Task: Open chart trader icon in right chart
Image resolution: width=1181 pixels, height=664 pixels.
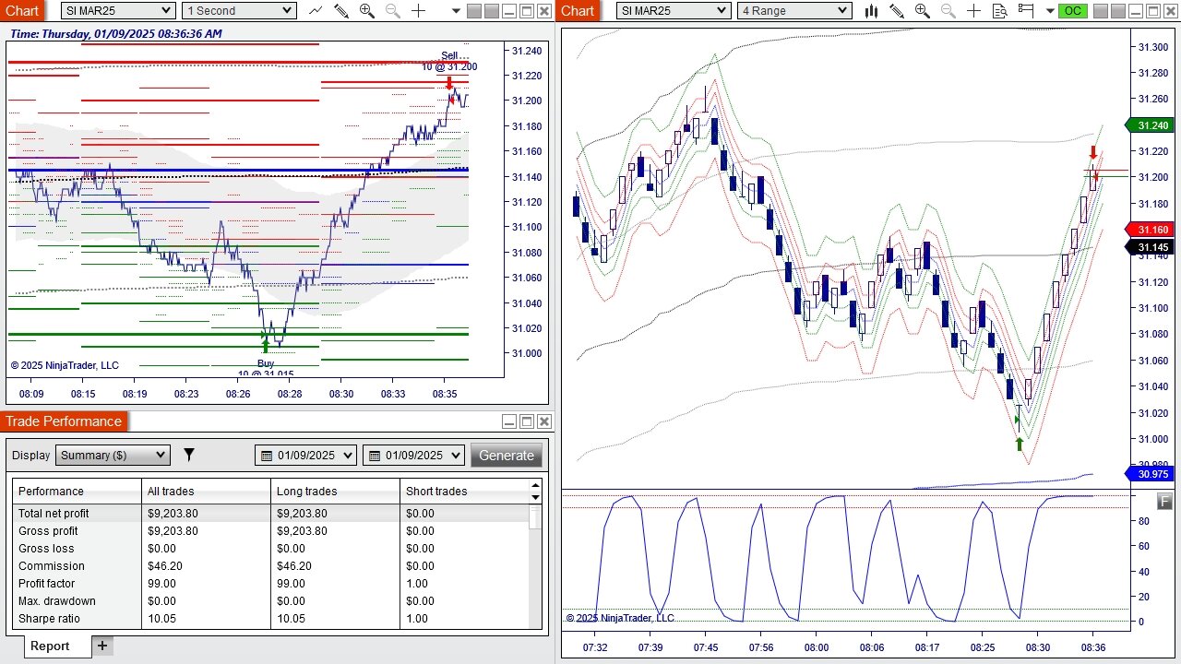Action: 1026,11
